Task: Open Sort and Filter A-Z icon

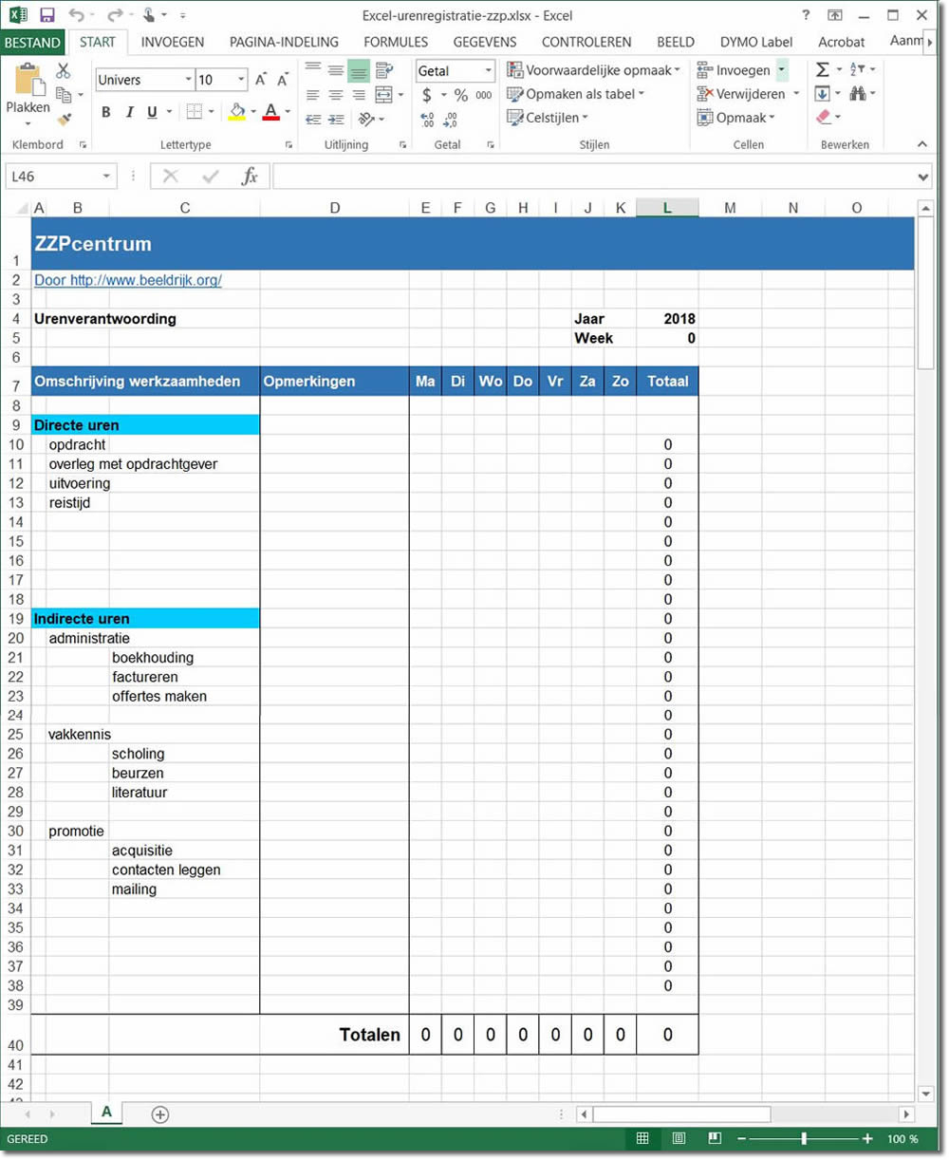Action: click(857, 70)
